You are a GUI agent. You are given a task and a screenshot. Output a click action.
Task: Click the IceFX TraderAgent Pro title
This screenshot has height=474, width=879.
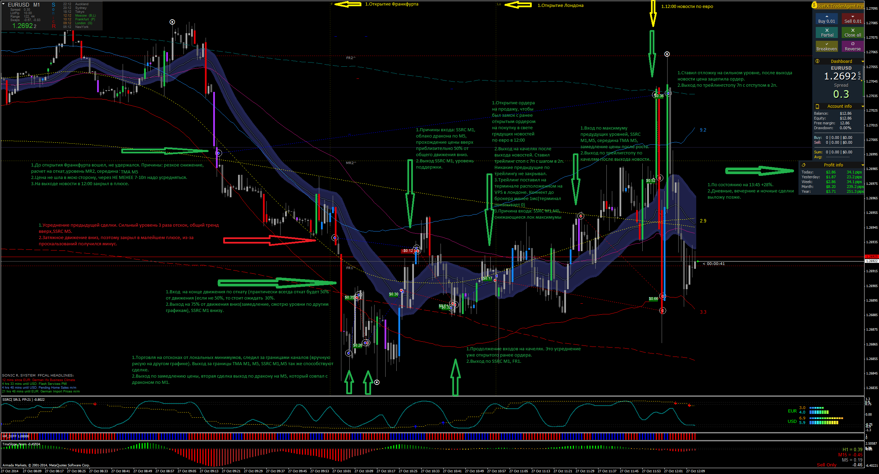pos(840,6)
